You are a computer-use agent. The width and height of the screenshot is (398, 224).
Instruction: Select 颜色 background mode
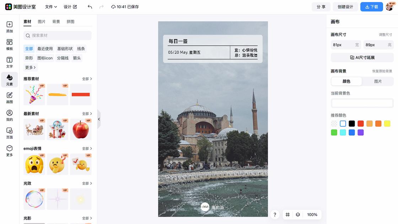click(346, 81)
